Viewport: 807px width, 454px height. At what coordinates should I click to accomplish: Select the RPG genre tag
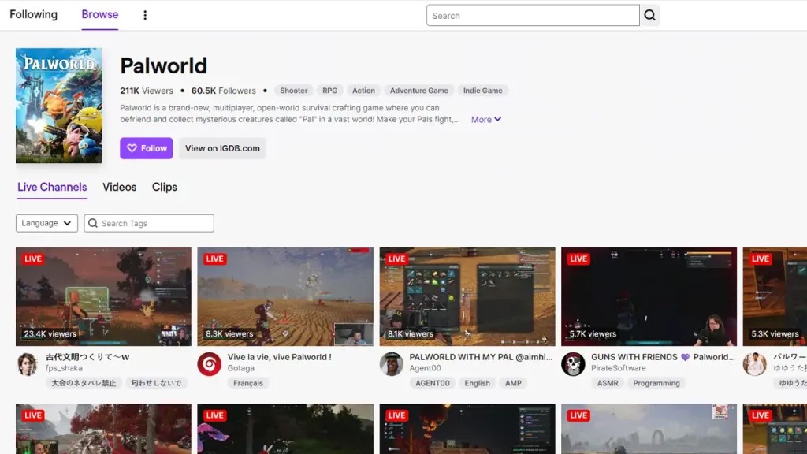tap(330, 91)
